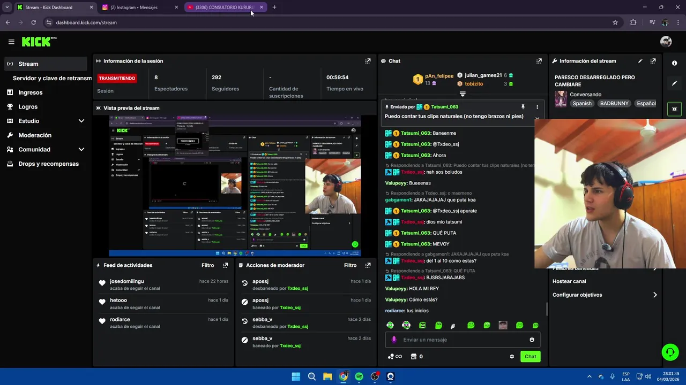Open emoji picker in message box
Viewport: 686px width, 385px height.
pos(532,340)
